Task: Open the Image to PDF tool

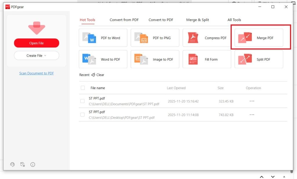Action: (155, 59)
